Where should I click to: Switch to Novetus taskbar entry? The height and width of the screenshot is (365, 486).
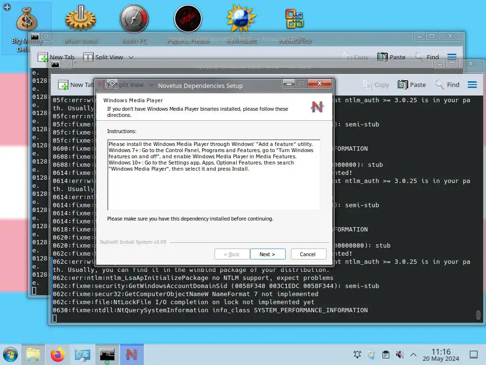(132, 355)
